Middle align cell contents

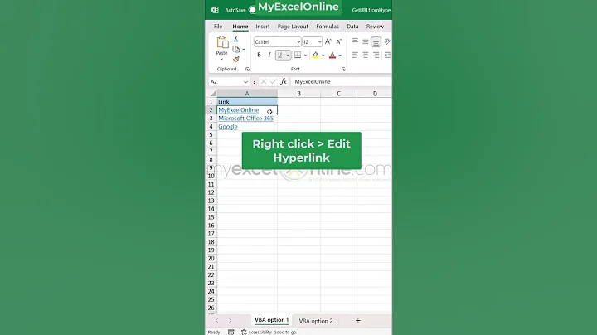366,41
